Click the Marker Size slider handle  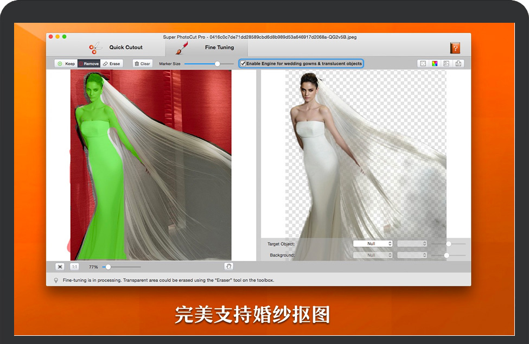(x=218, y=63)
